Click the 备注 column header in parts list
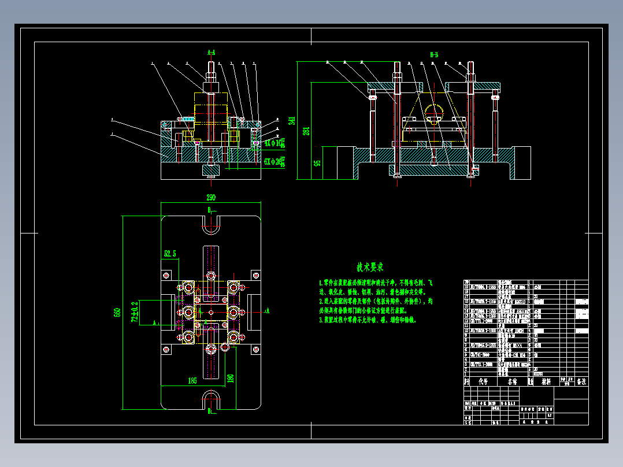The width and height of the screenshot is (623, 467). [x=581, y=381]
